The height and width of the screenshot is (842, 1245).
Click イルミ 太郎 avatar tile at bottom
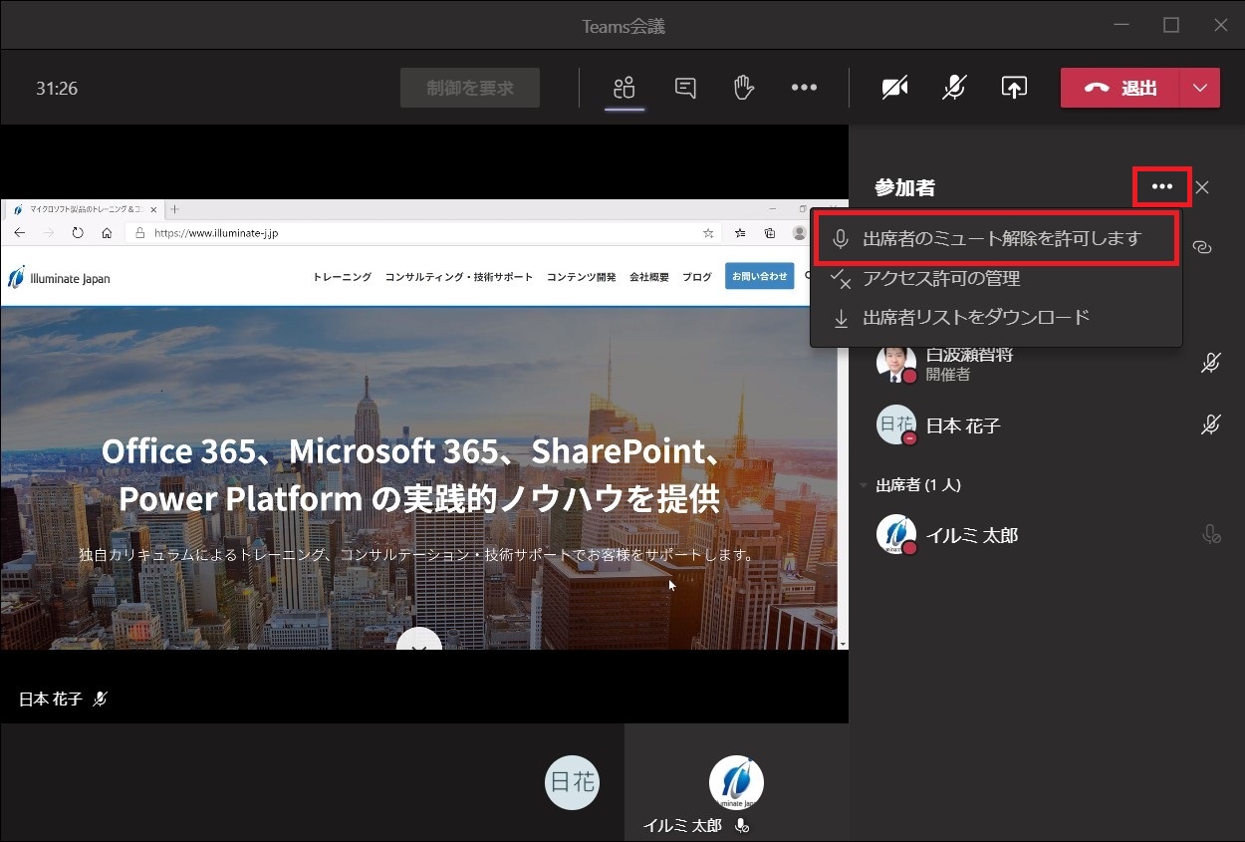tap(736, 782)
